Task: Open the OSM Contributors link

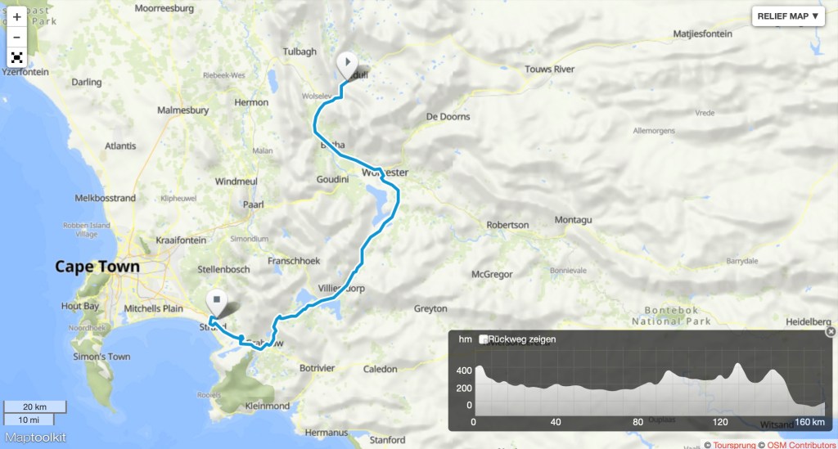Action: 802,445
